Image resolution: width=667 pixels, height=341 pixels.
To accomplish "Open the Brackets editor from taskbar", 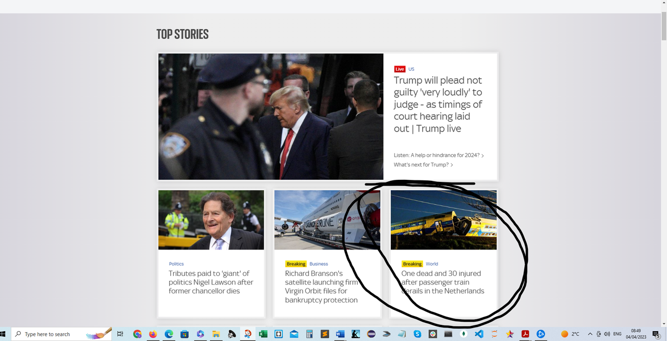I will coord(279,334).
